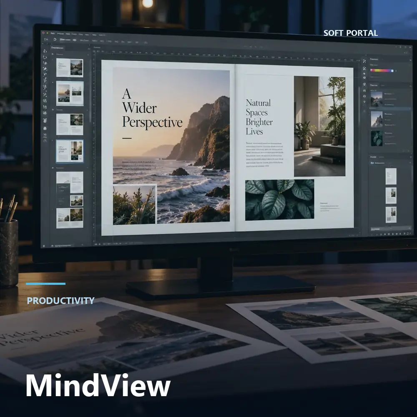
Task: Click the spread thumbnail with dark aerial photo
Action: click(70, 124)
